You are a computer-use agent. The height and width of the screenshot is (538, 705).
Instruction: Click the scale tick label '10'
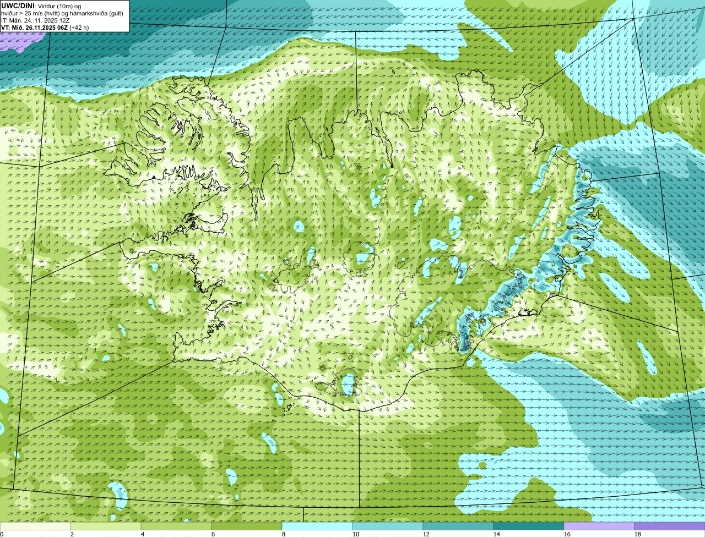tap(356, 534)
